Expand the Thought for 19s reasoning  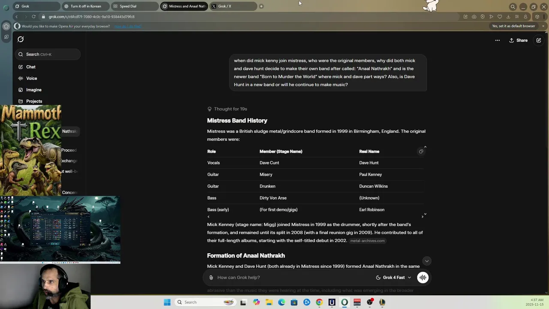point(227,109)
